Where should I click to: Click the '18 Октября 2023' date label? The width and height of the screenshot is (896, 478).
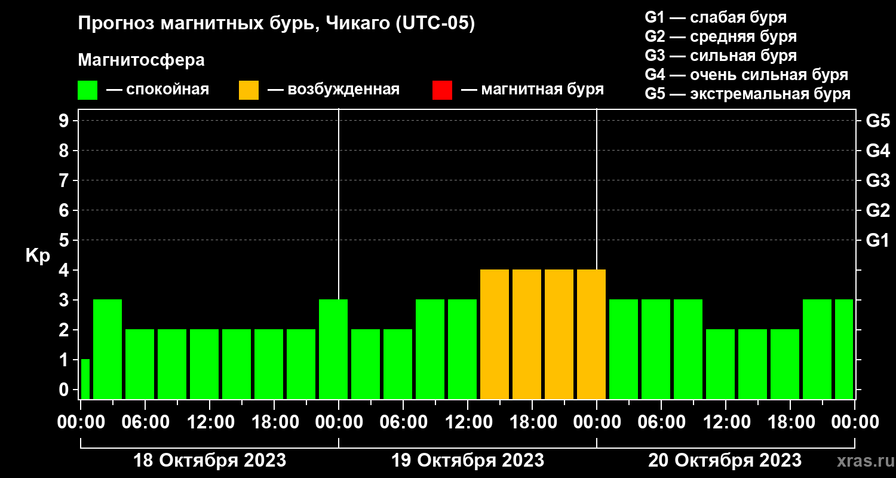[209, 461]
